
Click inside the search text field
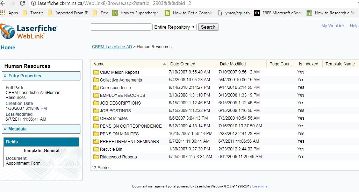121,27
